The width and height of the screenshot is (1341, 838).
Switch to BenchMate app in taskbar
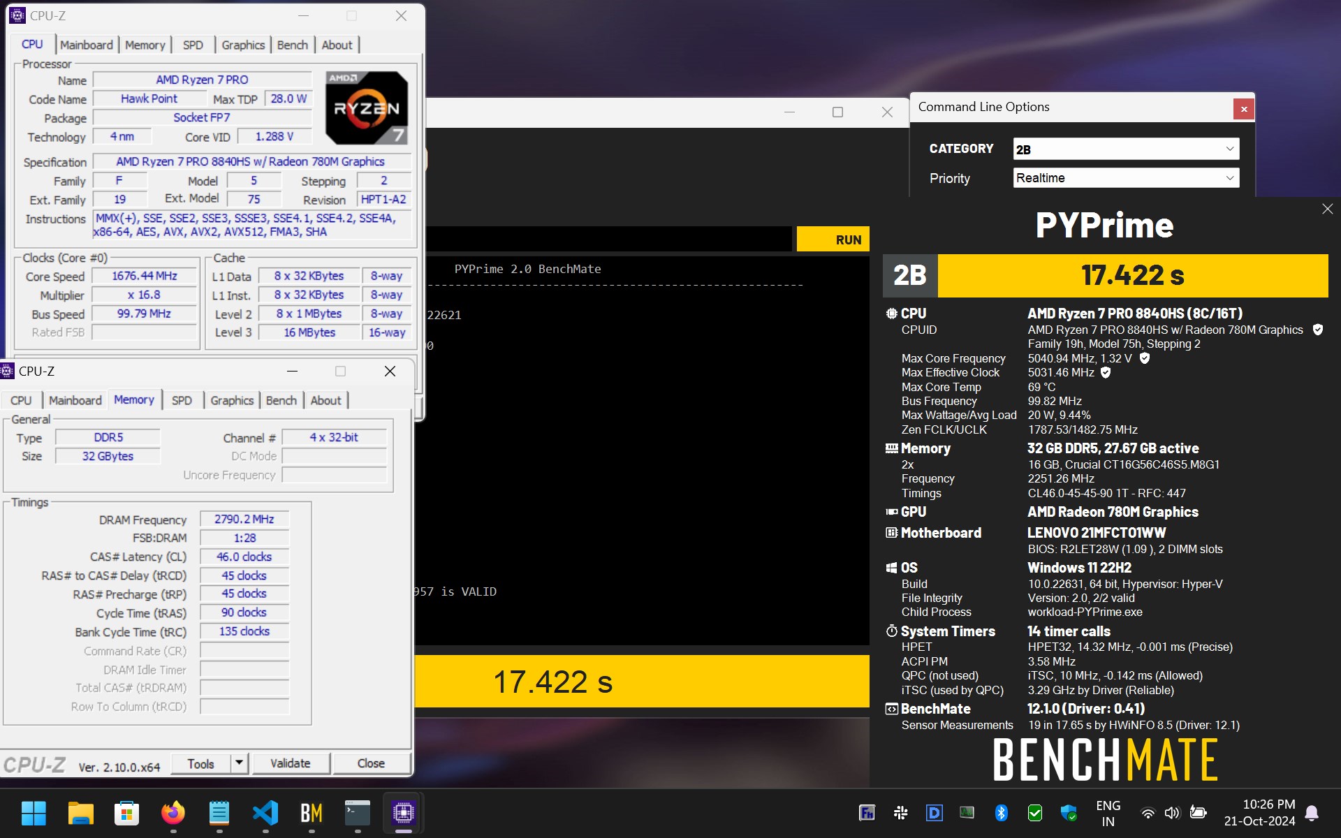[x=312, y=813]
